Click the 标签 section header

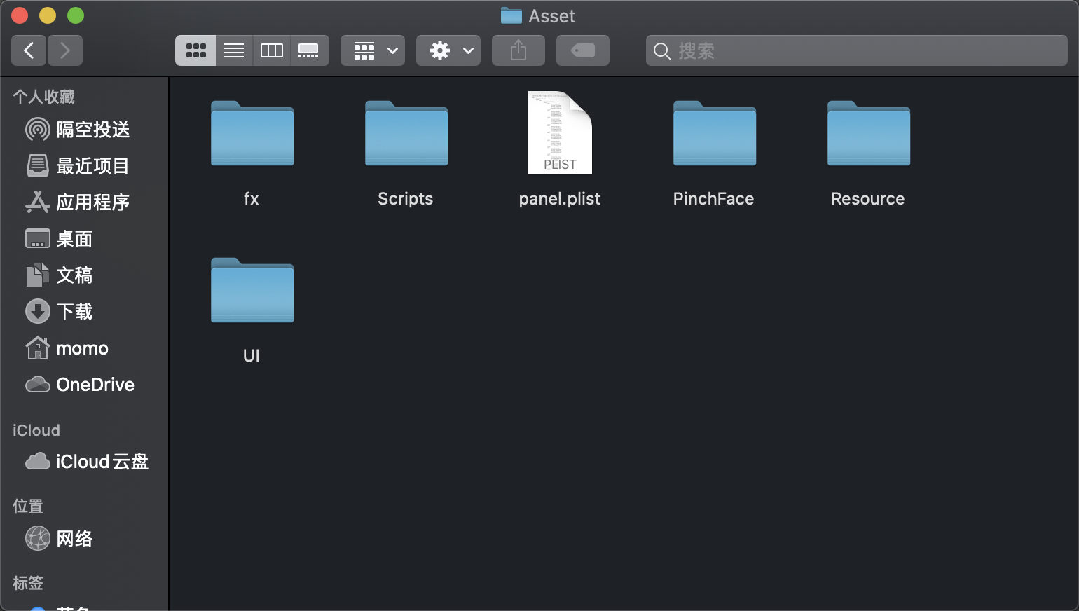coord(28,583)
